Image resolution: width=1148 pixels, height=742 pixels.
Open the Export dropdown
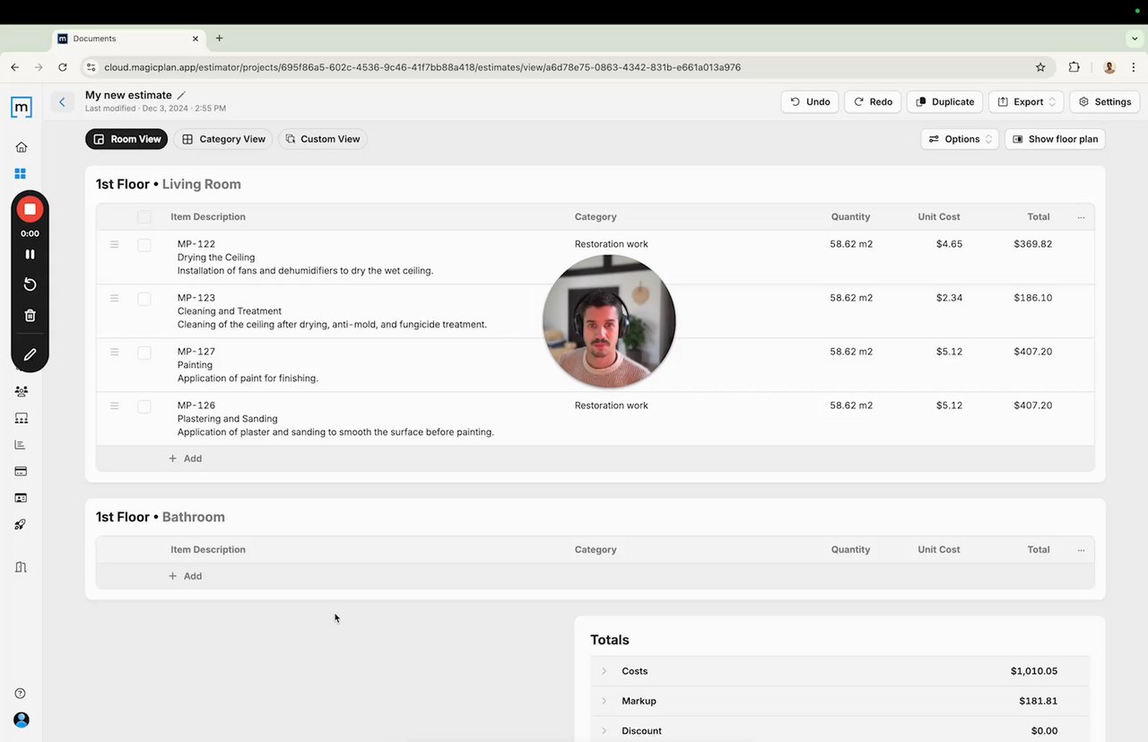[x=1026, y=102]
